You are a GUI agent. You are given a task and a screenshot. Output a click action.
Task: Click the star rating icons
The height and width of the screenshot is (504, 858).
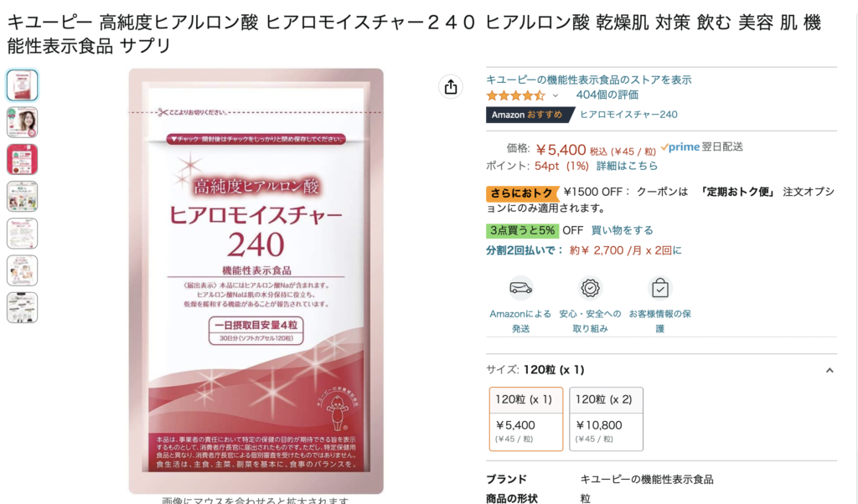(x=515, y=95)
